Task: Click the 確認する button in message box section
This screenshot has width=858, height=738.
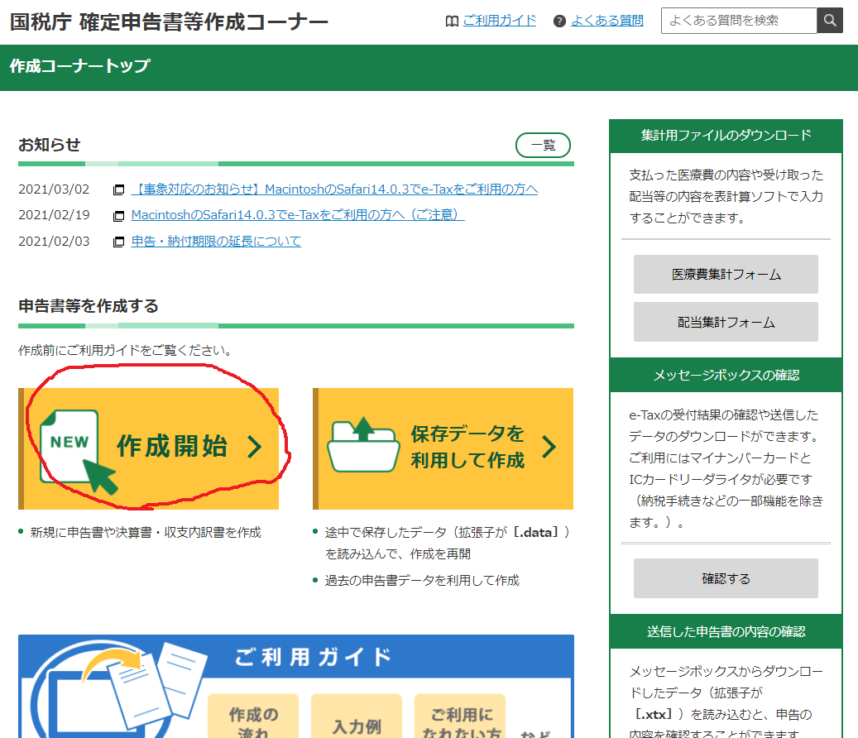Action: tap(726, 578)
